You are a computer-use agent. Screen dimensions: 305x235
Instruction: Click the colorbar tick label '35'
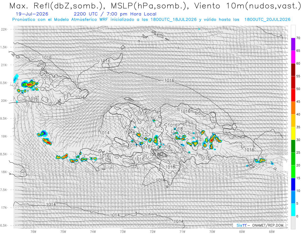click(x=298, y=127)
